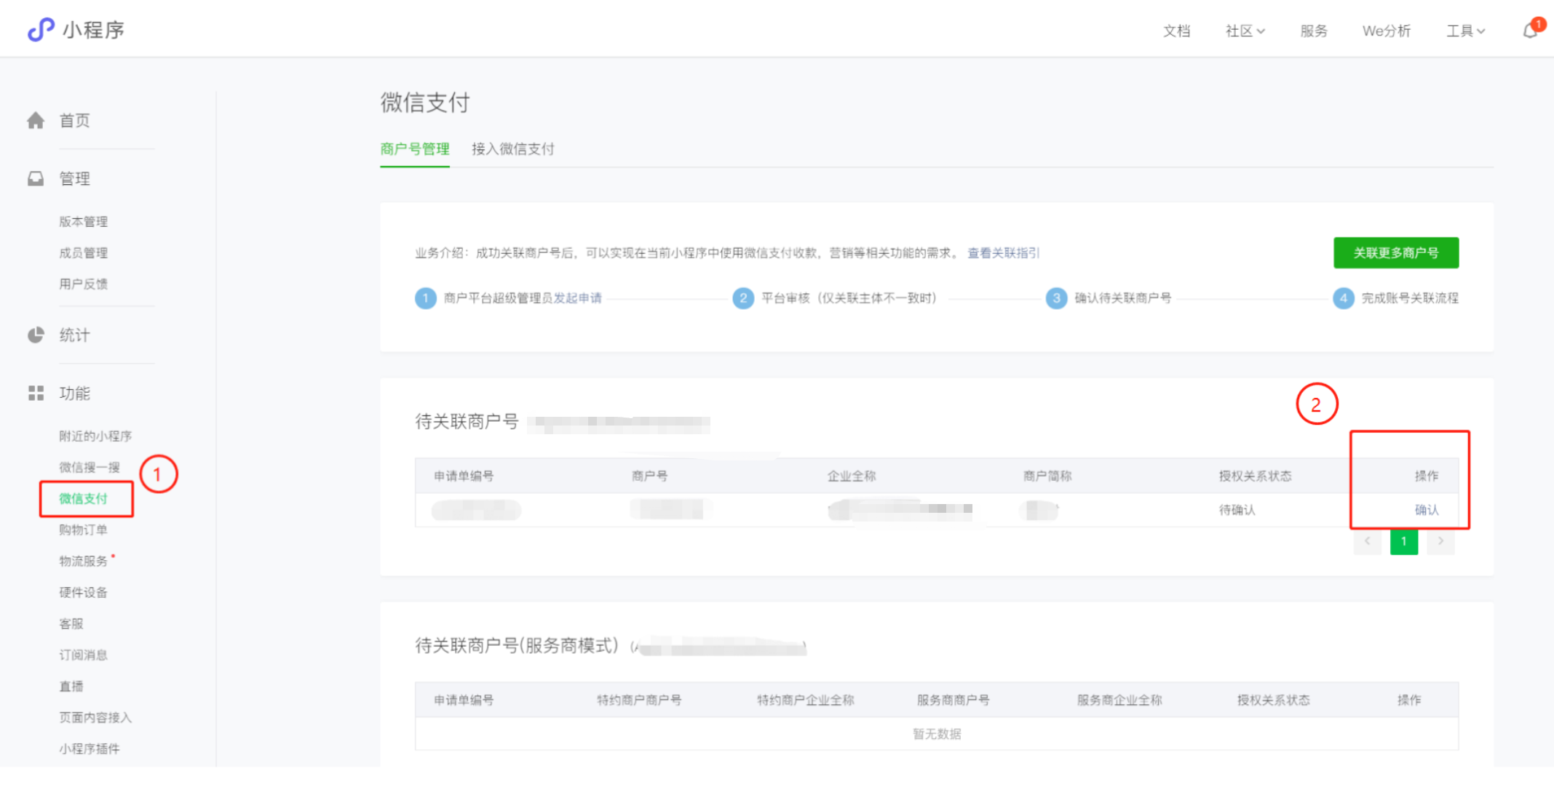Click the 统计 pie chart icon

tap(36, 335)
